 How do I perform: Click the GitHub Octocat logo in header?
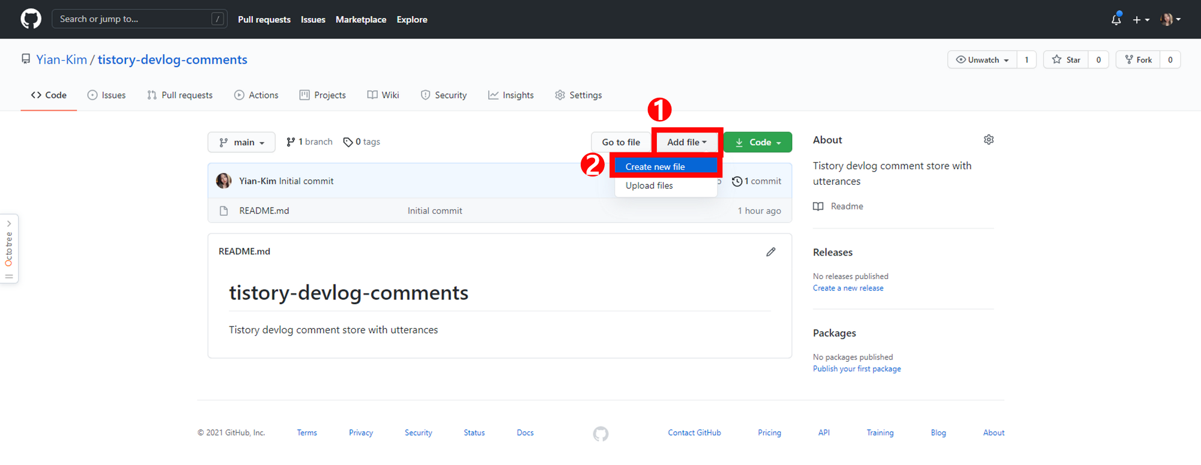click(x=31, y=19)
